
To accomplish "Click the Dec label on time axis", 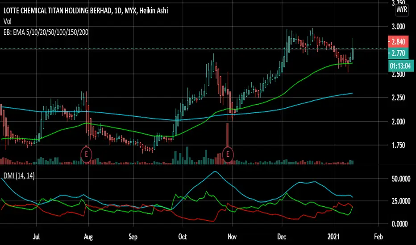I will pyautogui.click(x=282, y=236).
